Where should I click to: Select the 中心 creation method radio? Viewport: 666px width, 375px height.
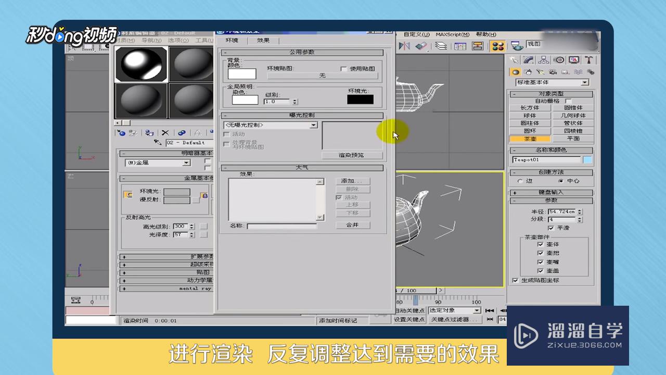point(560,181)
